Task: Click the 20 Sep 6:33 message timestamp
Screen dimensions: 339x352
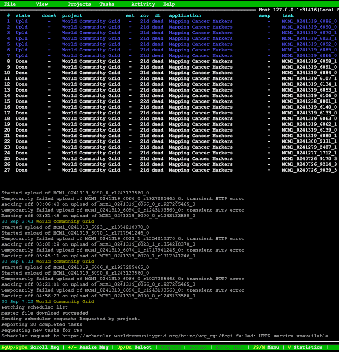Action: click(x=17, y=261)
